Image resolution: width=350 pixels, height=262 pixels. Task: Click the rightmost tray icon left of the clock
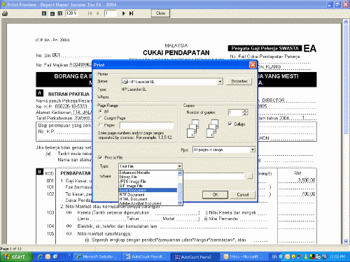point(325,256)
